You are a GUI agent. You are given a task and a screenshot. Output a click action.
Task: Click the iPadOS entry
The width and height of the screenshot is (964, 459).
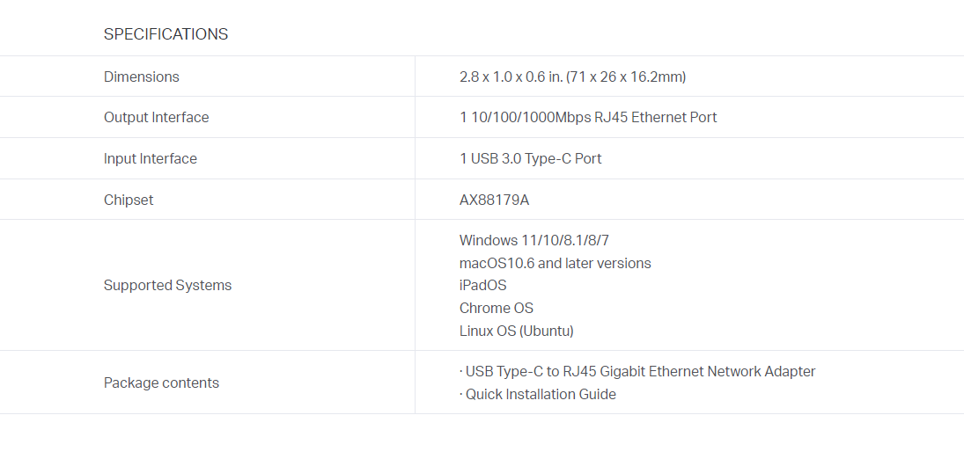[x=482, y=285]
